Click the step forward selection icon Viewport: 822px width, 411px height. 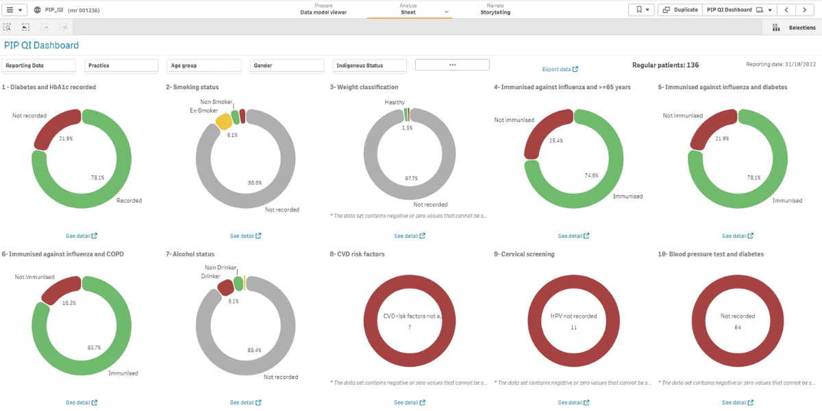point(45,27)
